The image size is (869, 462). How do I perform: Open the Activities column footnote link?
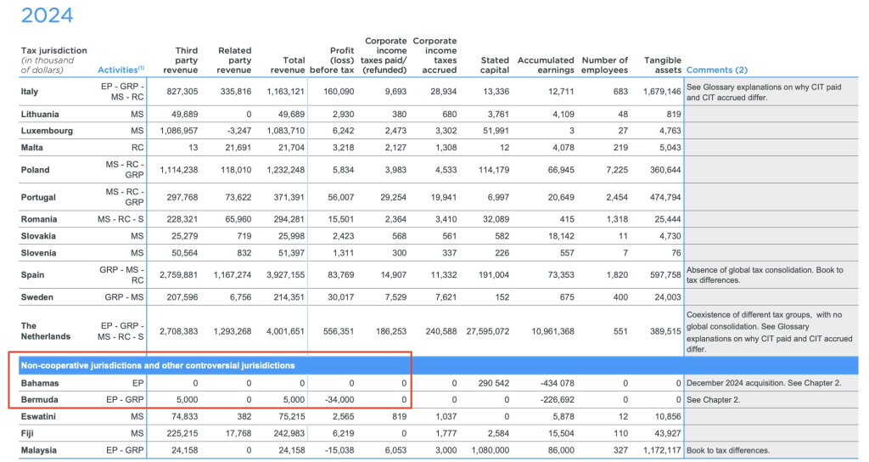(121, 70)
